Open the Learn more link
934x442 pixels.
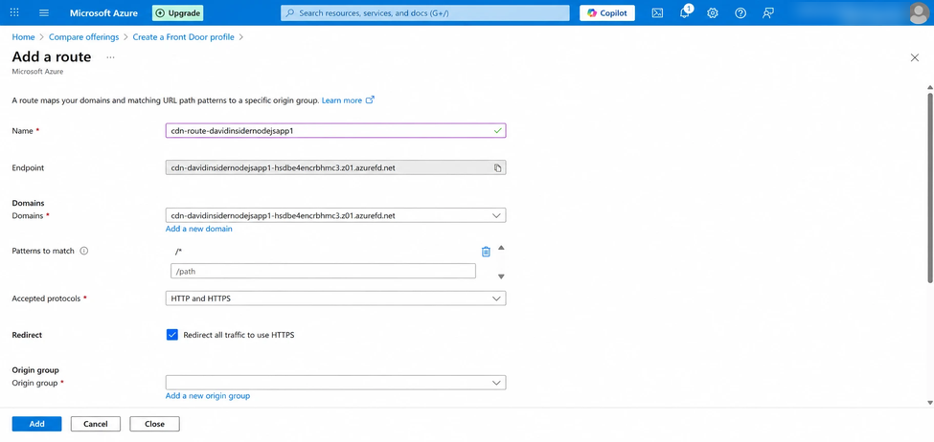(x=348, y=100)
